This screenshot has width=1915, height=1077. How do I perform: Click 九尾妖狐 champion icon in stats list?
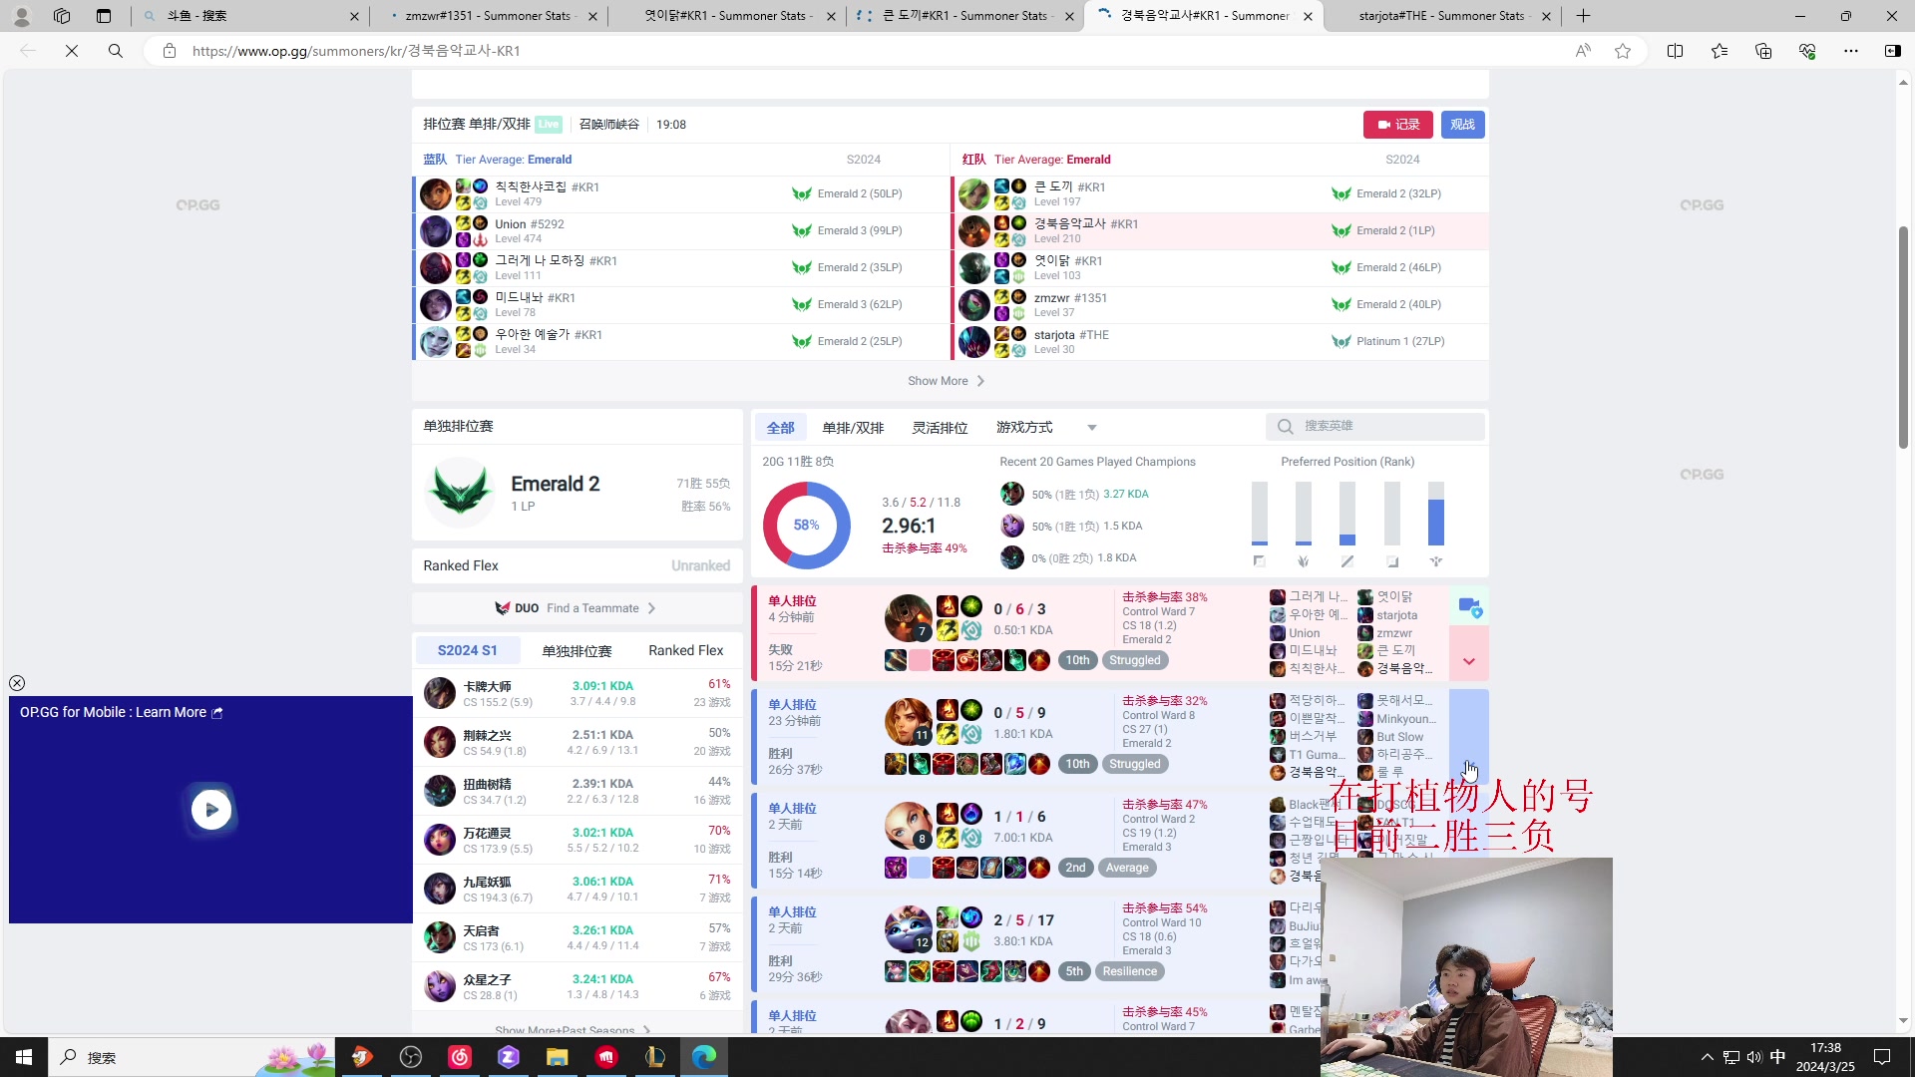tap(440, 888)
